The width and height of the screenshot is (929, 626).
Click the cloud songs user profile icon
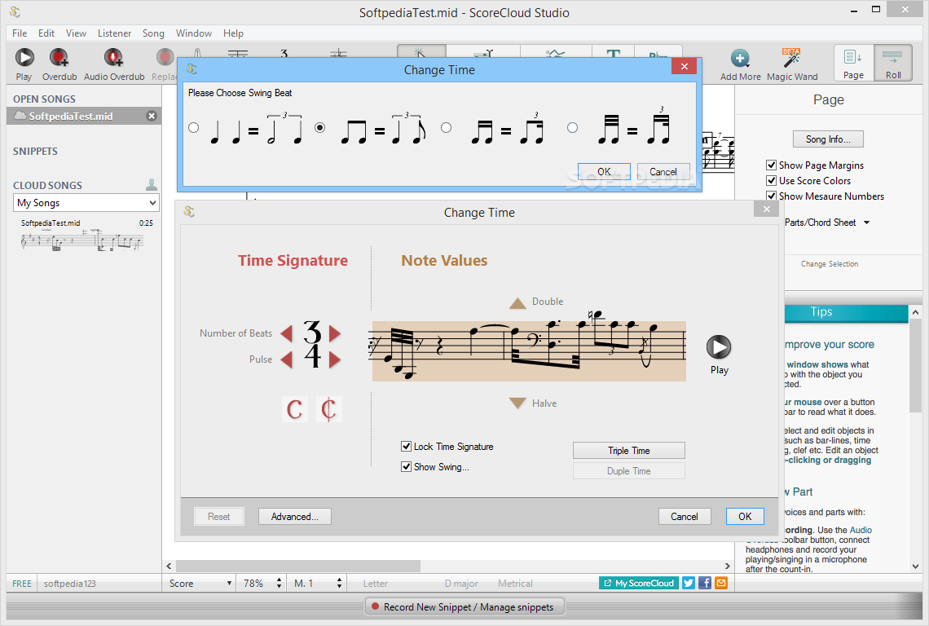point(152,185)
